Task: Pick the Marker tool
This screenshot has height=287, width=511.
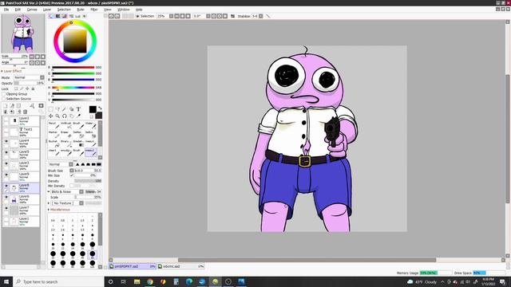Action: click(x=53, y=135)
